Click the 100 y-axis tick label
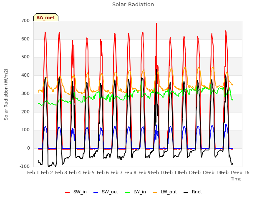 click(25, 130)
